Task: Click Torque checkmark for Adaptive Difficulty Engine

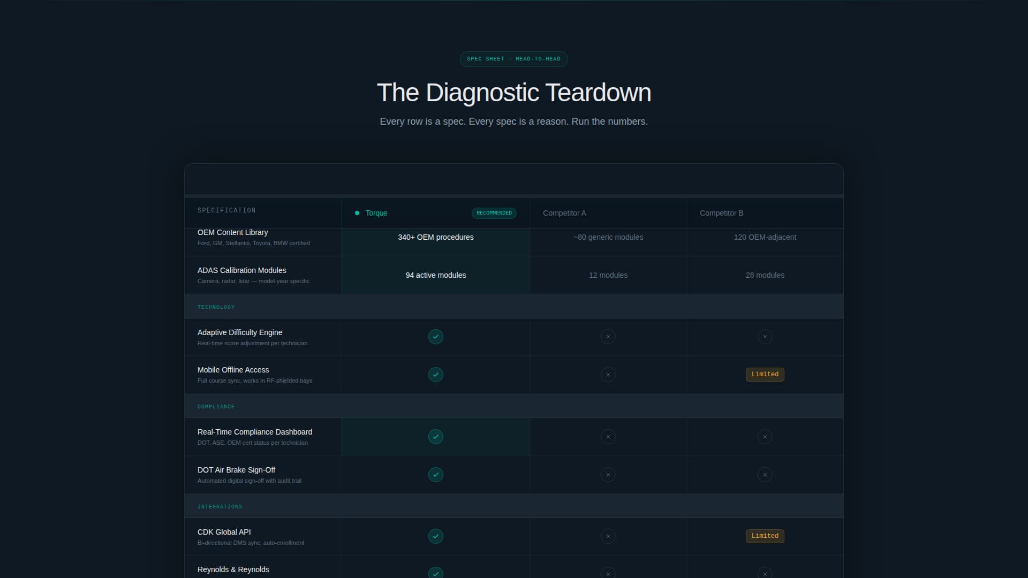Action: [x=436, y=337]
